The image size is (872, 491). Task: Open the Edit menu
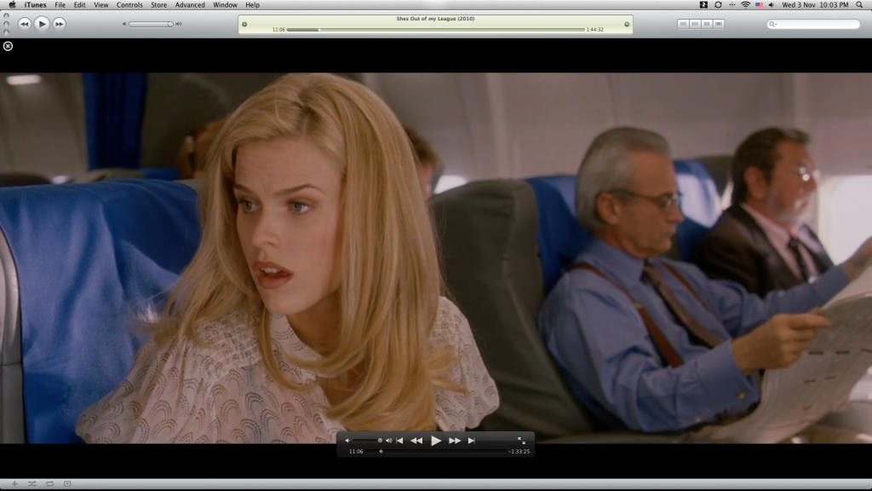pyautogui.click(x=79, y=5)
